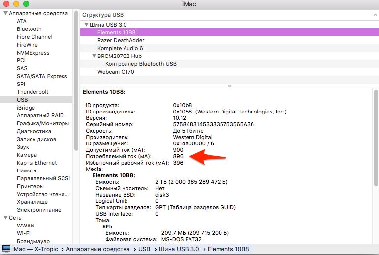Image resolution: width=379 pixels, height=255 pixels.
Task: Select Звук in the sidebar
Action: point(23,147)
